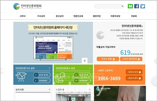Image resolution: width=157 pixels, height=101 pixels.
Task: Click the presentation chart icon in blue panel
Action: [x=21, y=77]
